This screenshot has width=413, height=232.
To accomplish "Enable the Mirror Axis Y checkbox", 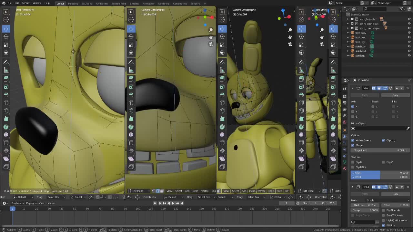I will [352, 111].
